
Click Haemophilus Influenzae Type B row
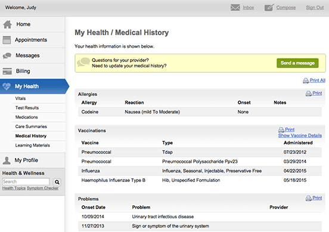[x=200, y=180]
